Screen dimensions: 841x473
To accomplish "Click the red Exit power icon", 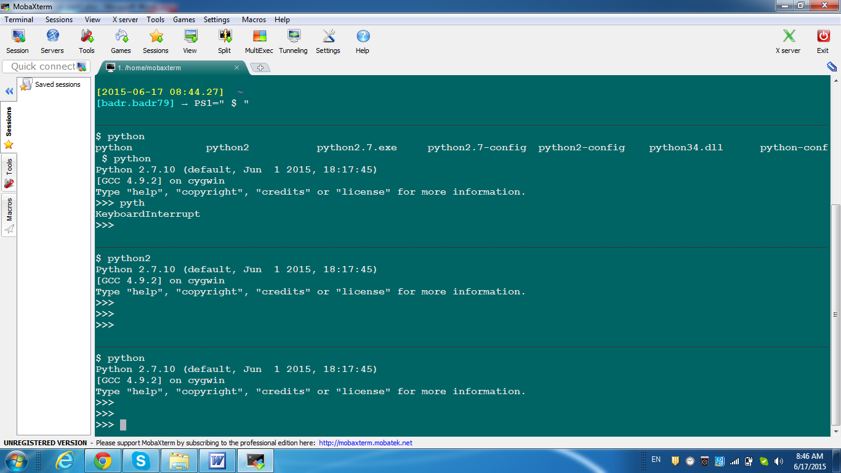I will coord(823,41).
